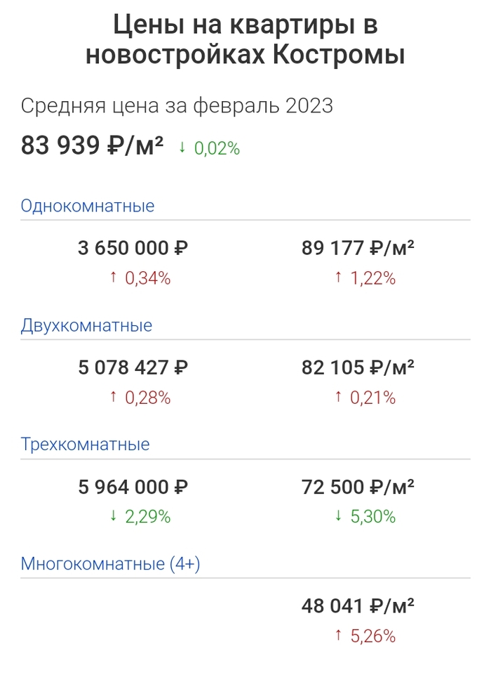491x675 pixels.
Task: Click the Однокомнатные section link
Action: 88,206
